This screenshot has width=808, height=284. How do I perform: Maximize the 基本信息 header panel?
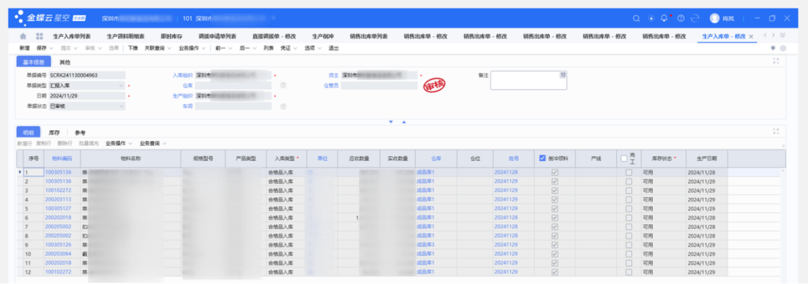776,61
